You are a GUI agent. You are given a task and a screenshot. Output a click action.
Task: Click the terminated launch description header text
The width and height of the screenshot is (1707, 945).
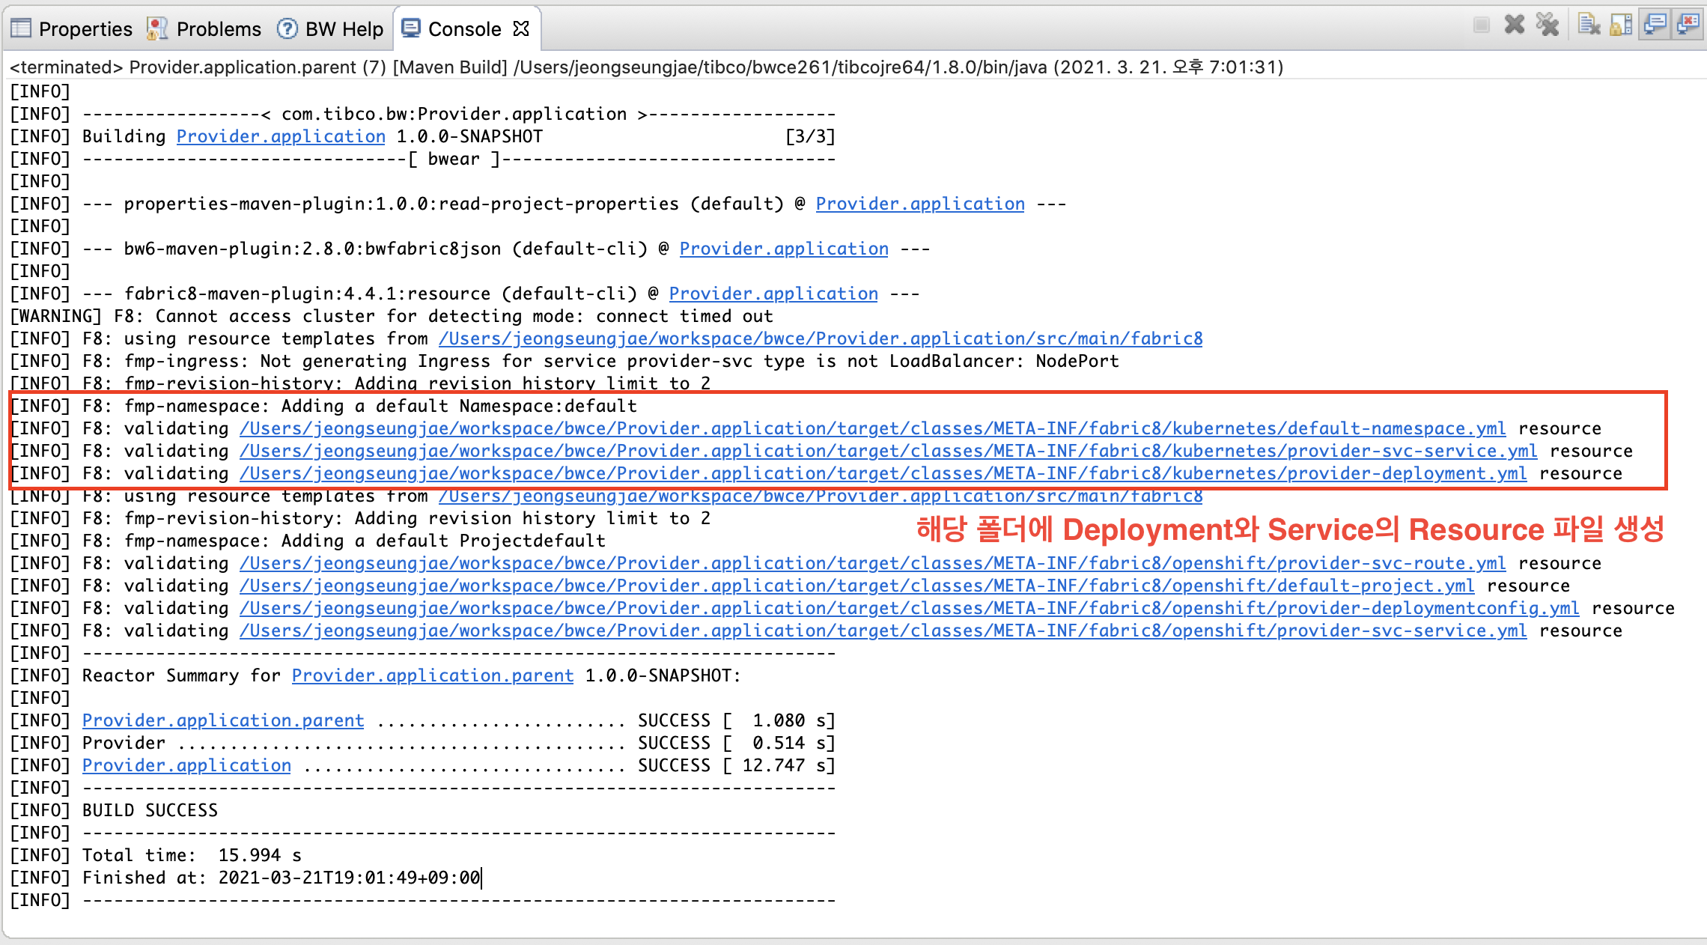[x=646, y=67]
